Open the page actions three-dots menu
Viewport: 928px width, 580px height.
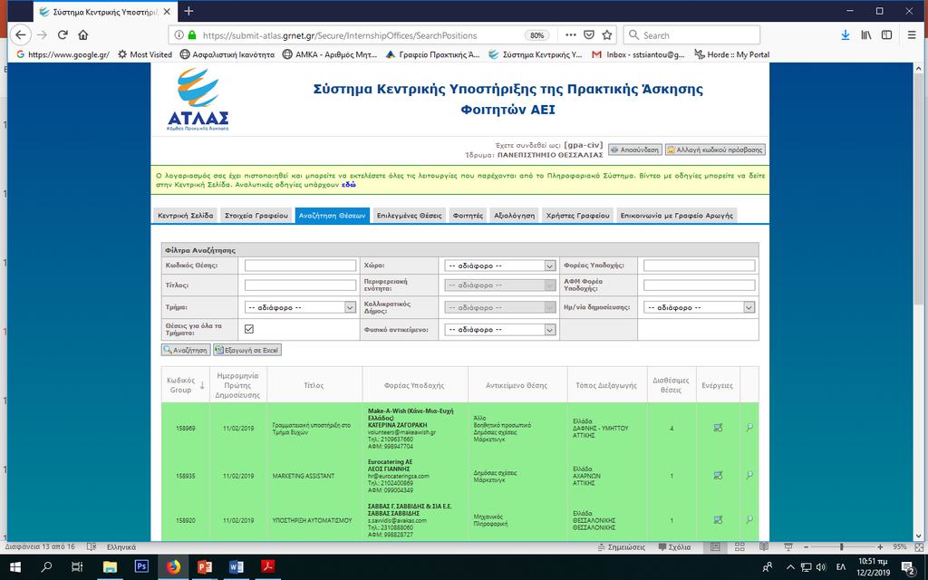(571, 35)
